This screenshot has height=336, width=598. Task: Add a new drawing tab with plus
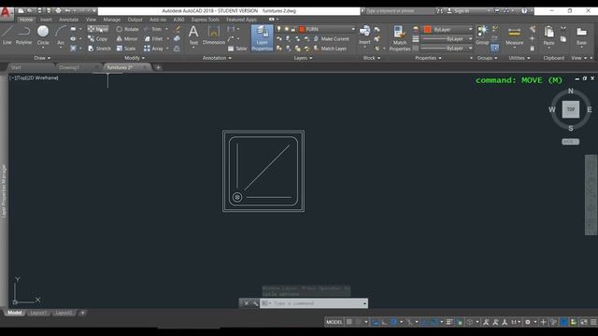[158, 67]
